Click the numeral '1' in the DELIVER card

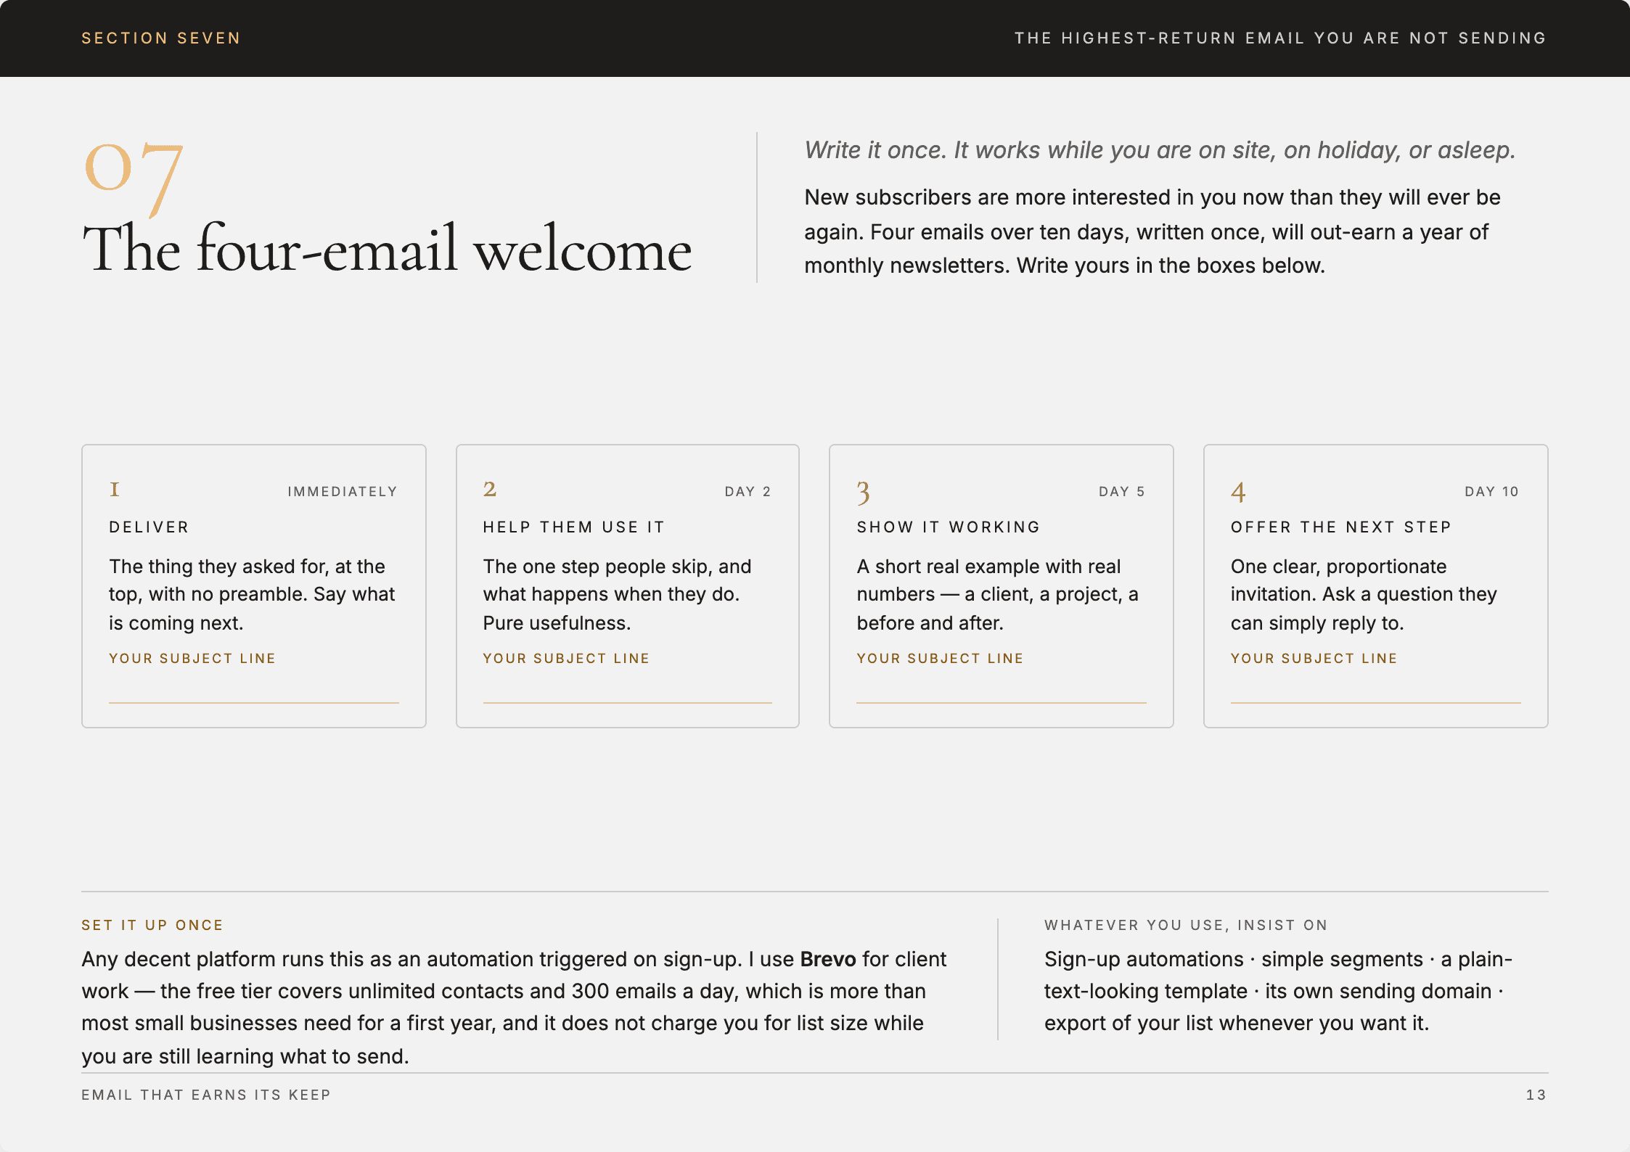[115, 490]
